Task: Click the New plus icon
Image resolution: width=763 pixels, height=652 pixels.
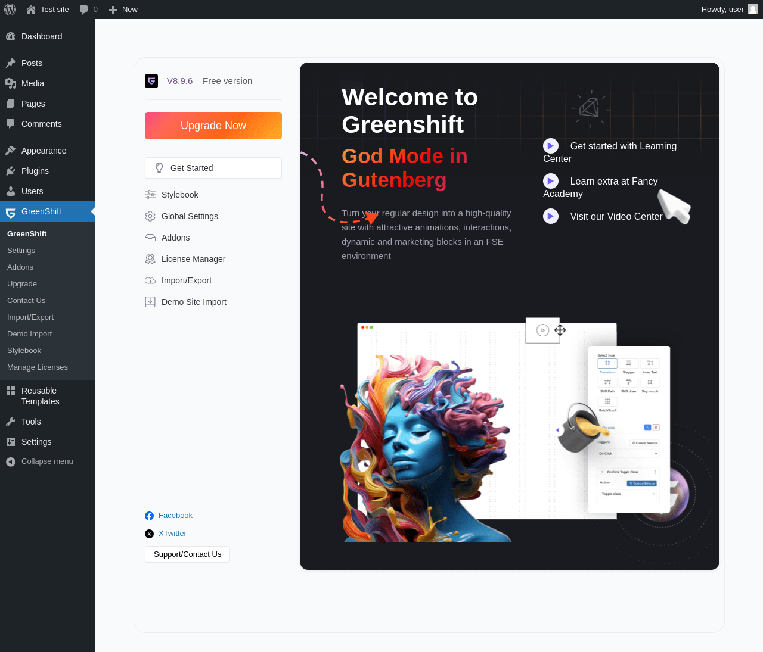Action: click(113, 10)
